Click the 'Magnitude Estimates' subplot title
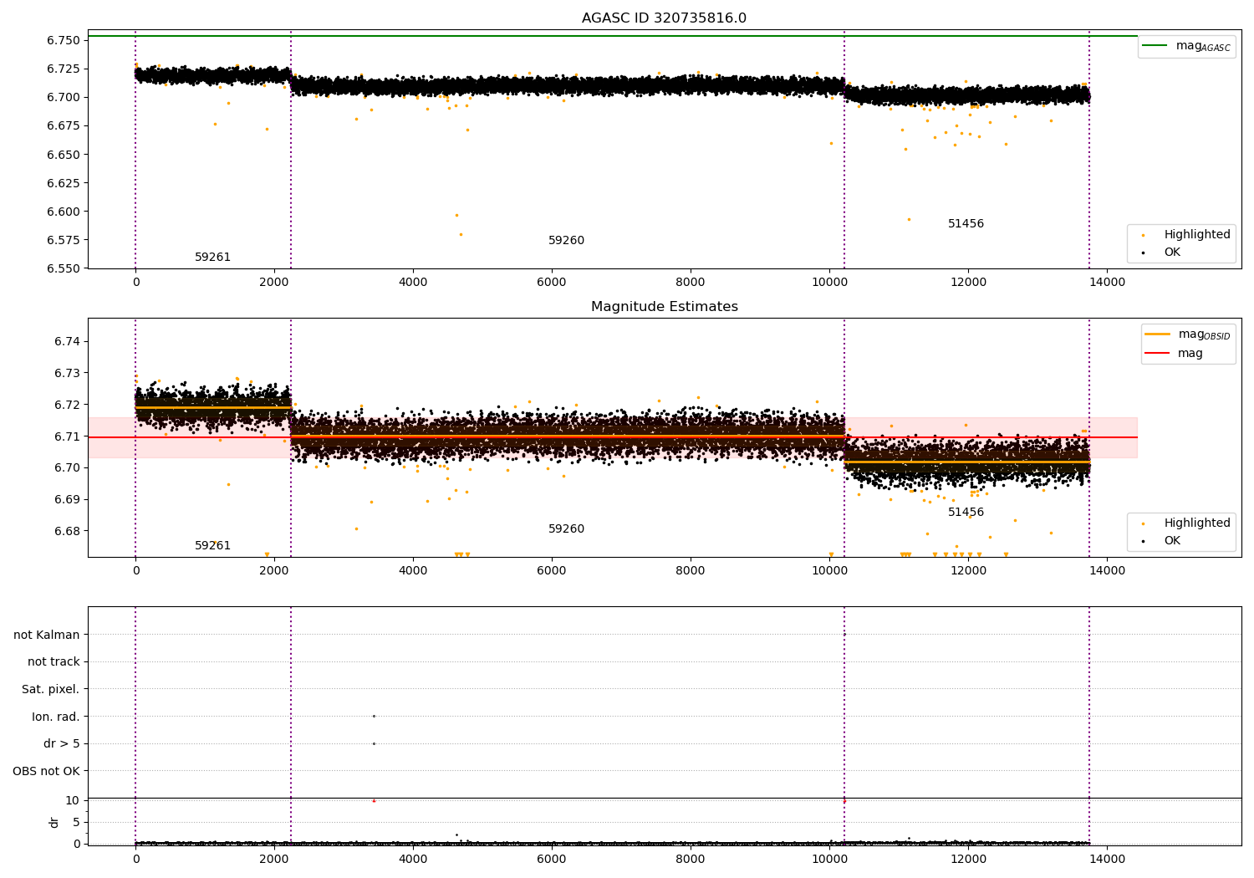This screenshot has width=1254, height=878. click(664, 307)
